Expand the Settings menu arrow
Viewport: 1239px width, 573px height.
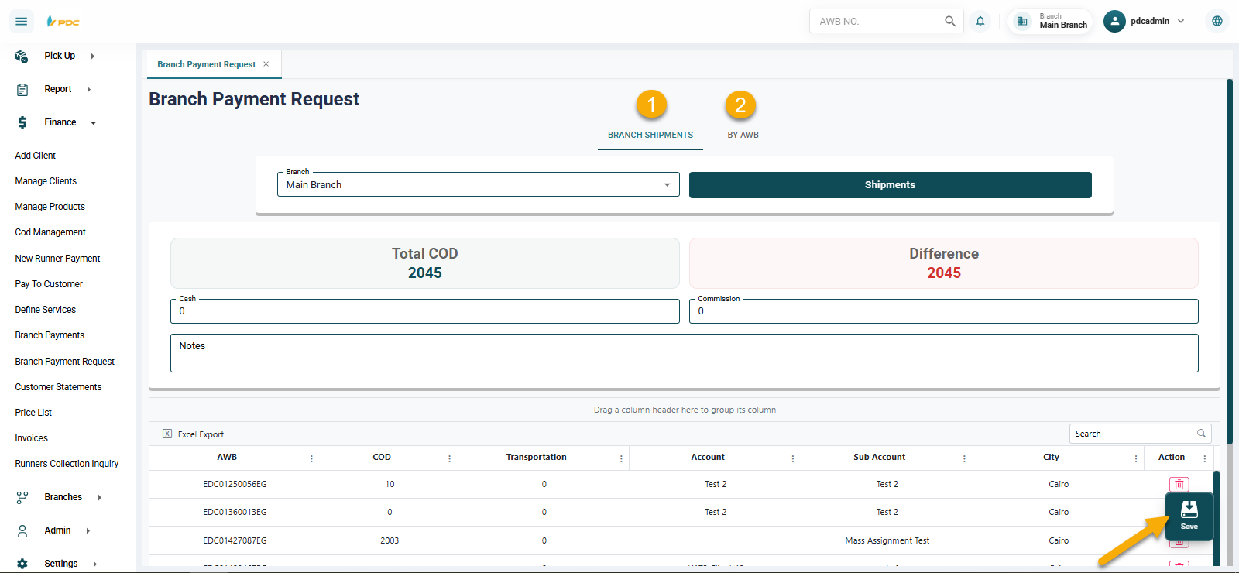[x=95, y=564]
